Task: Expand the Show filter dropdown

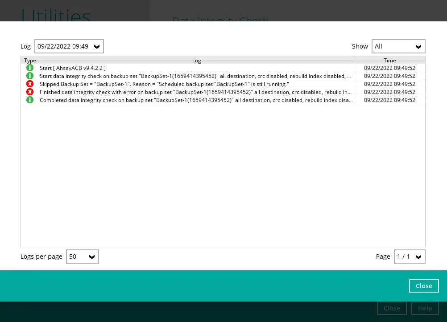Action: (398, 46)
